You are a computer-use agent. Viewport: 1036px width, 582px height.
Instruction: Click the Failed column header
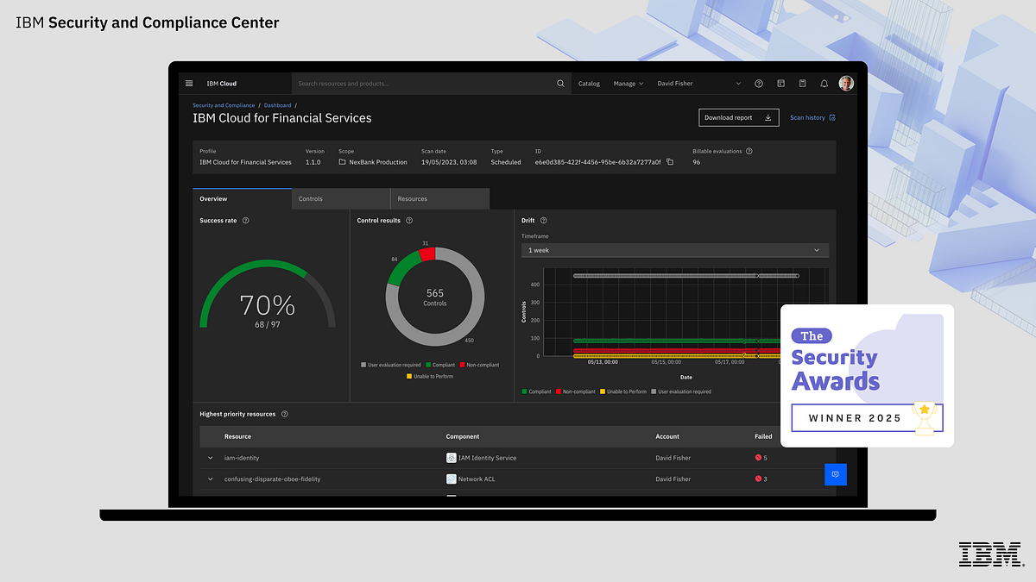[x=763, y=436]
